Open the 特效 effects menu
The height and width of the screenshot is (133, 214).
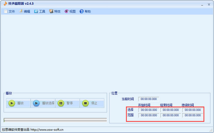coord(55,11)
